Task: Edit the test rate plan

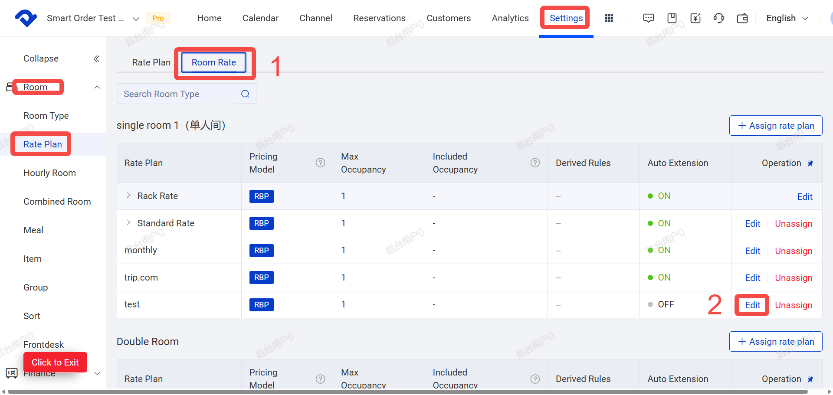Action: [x=753, y=305]
